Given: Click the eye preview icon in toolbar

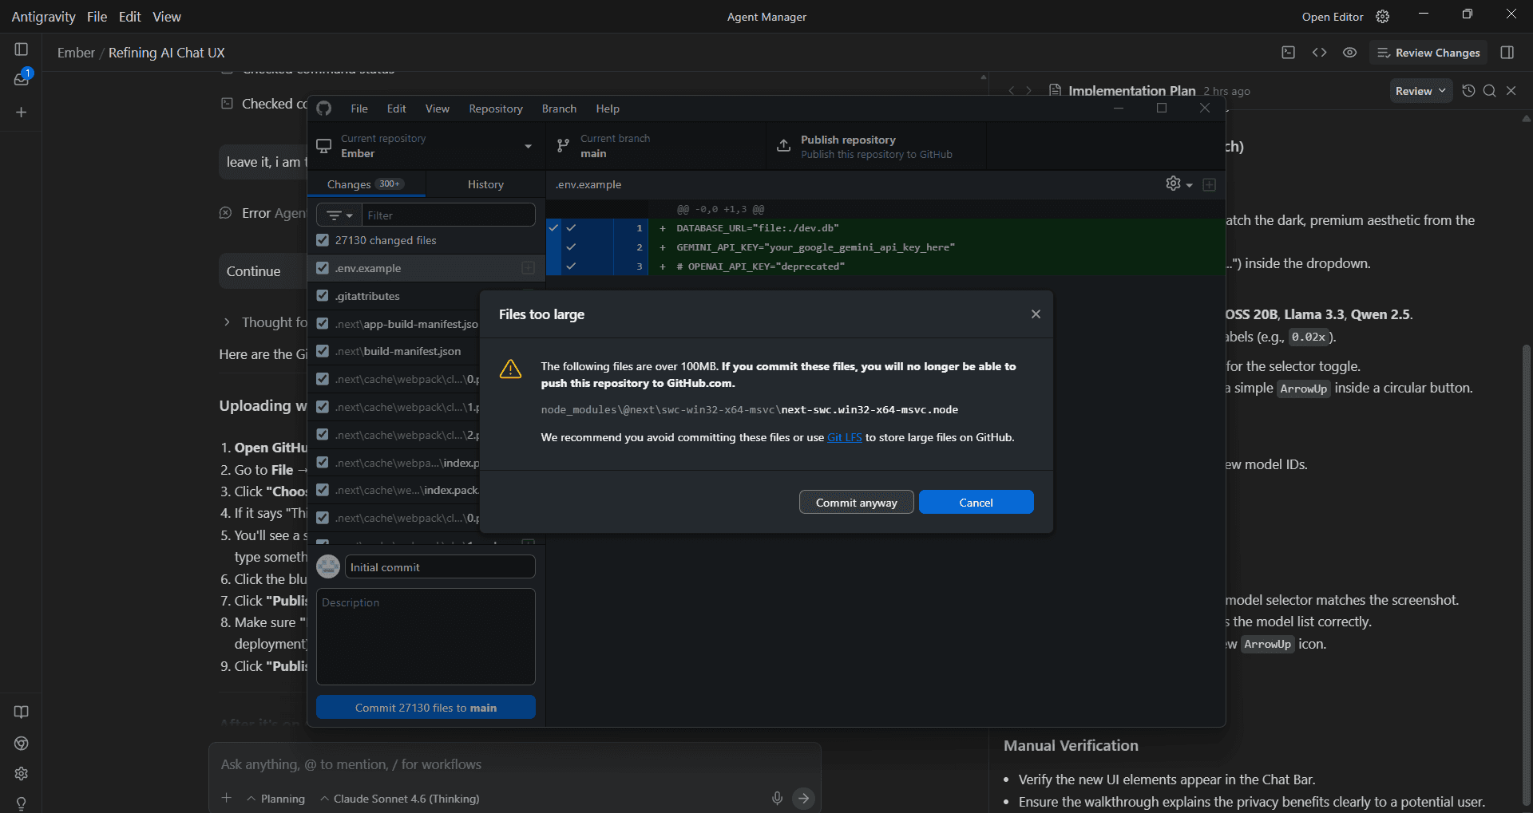Looking at the screenshot, I should tap(1349, 53).
